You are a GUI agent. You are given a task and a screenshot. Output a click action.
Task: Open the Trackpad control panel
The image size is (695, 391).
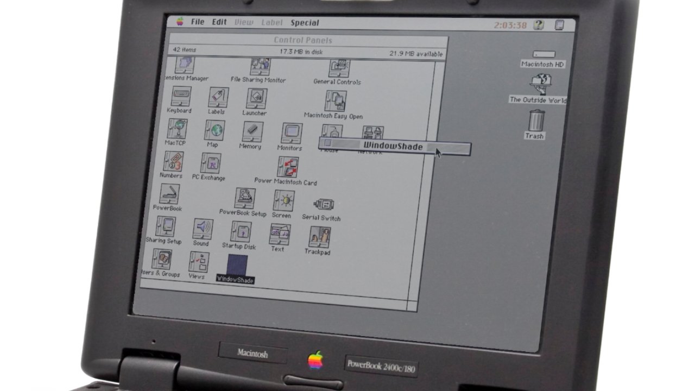tap(319, 237)
